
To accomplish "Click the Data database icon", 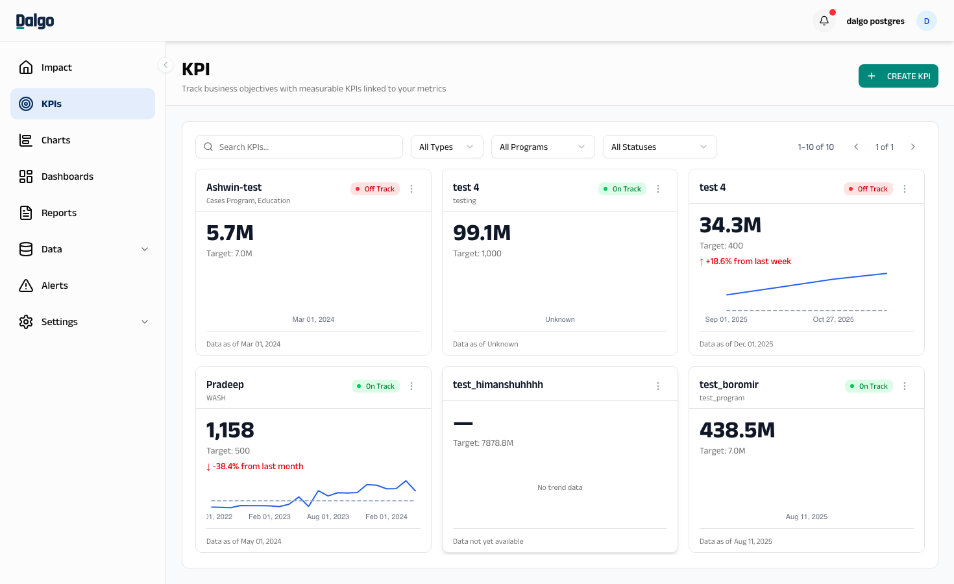I will click(26, 249).
